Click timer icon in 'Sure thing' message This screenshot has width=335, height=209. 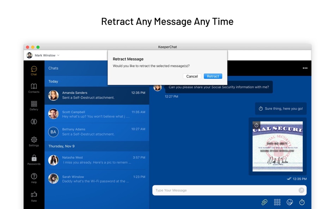261,109
